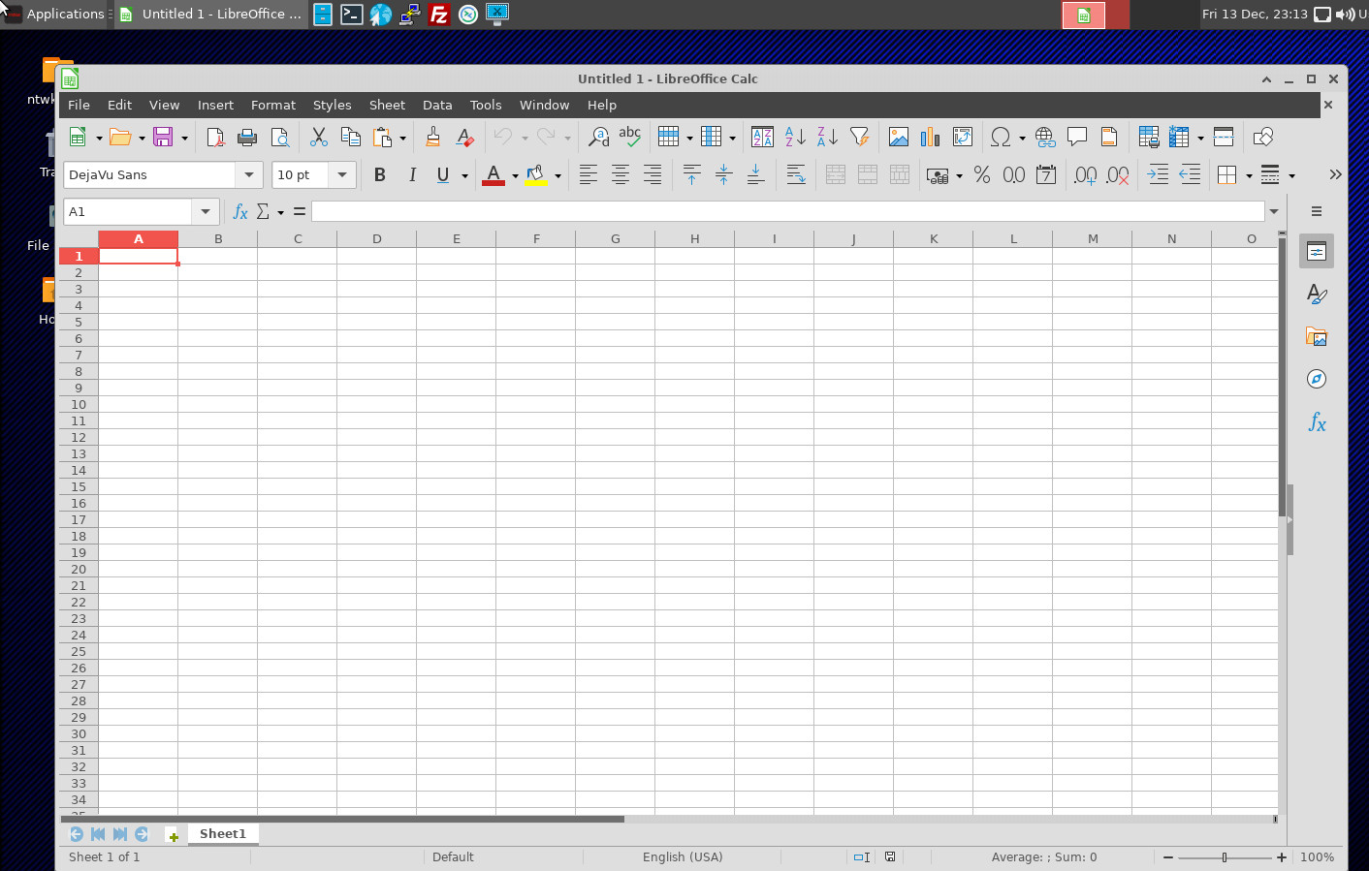Click the AutoFilter funnel icon

(859, 138)
